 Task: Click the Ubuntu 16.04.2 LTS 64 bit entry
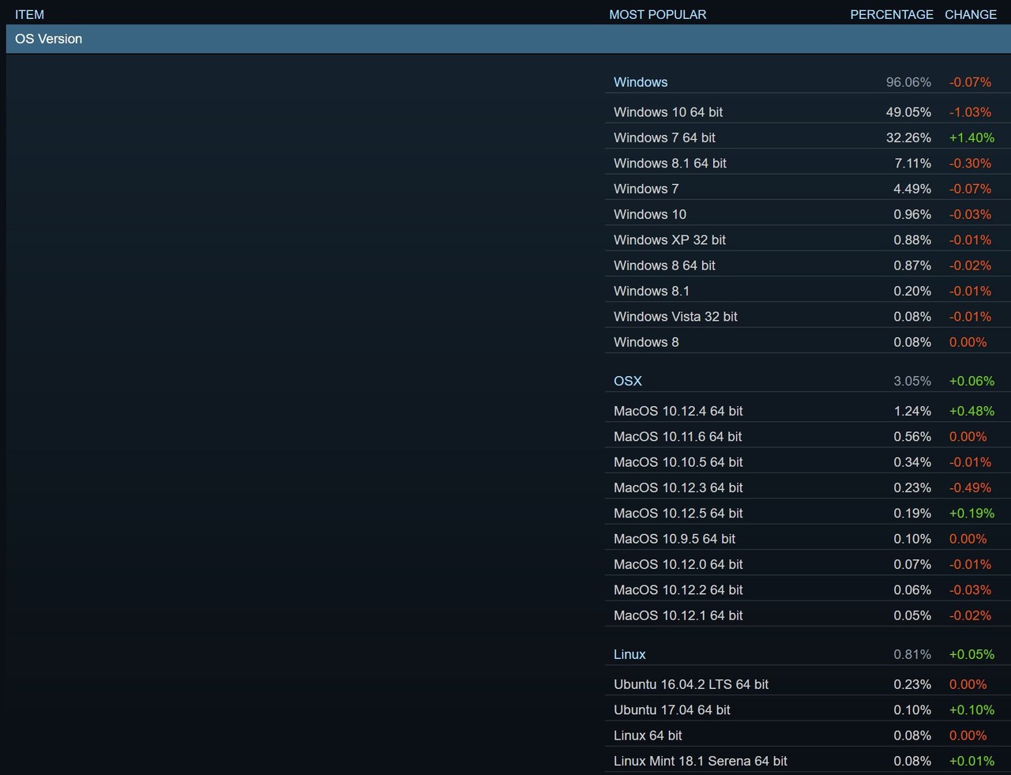(x=691, y=684)
